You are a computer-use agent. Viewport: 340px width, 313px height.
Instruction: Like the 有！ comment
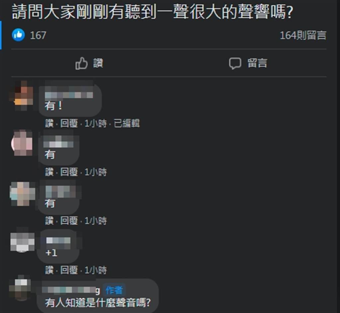[x=49, y=123]
